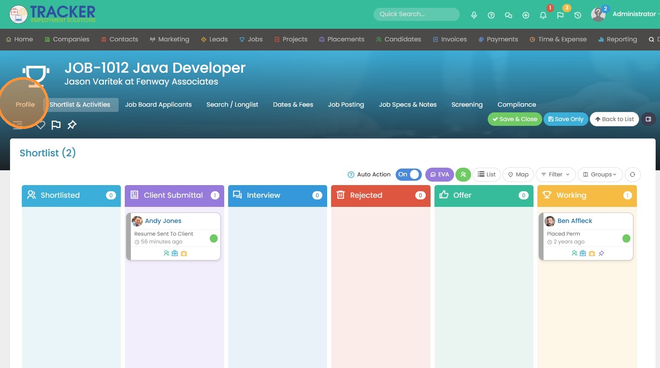The width and height of the screenshot is (660, 368).
Task: Open the header flag icon with badge 3
Action: pos(561,15)
